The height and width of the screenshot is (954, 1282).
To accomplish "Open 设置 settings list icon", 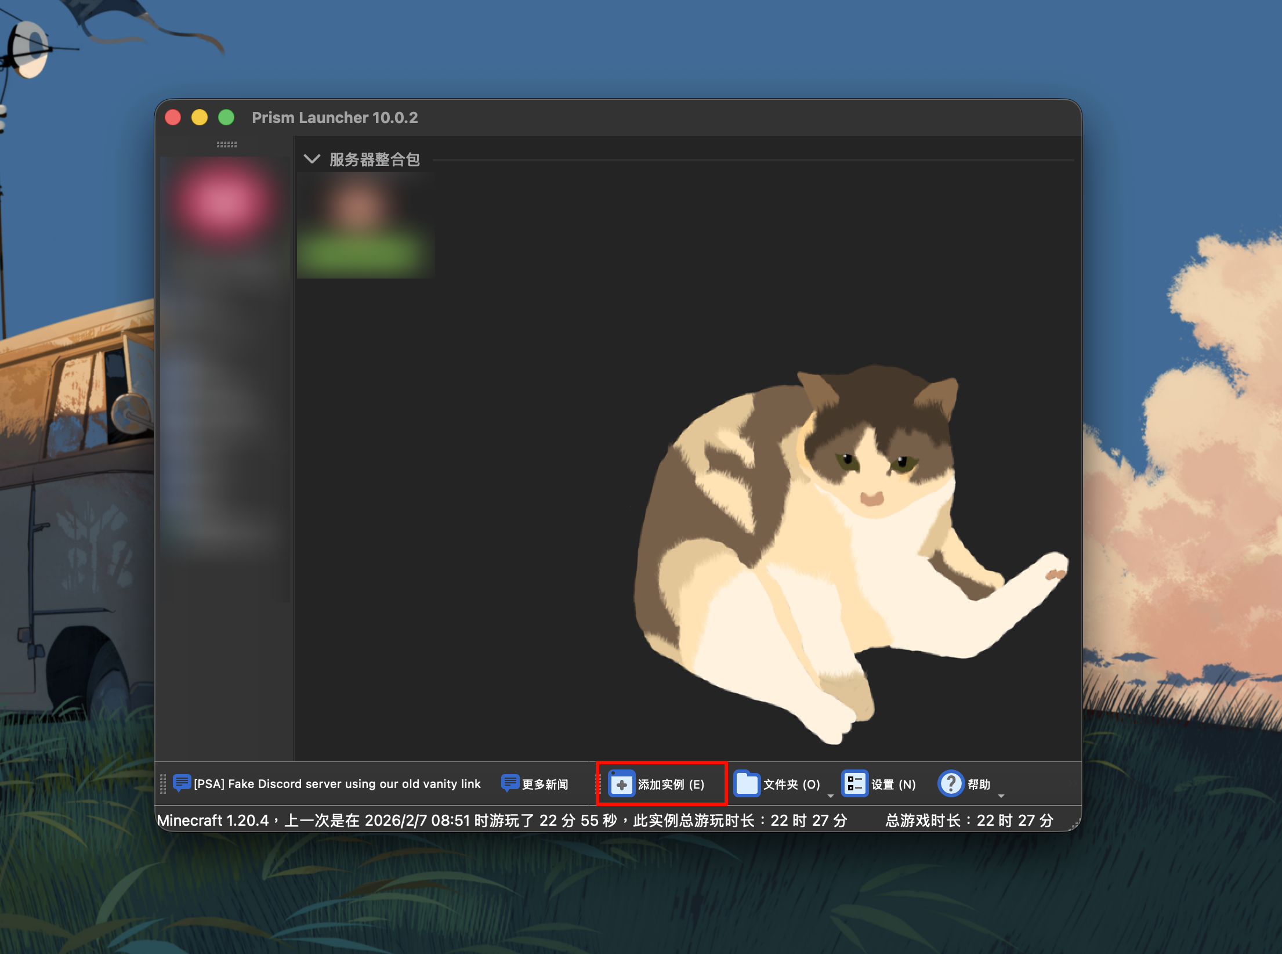I will coord(854,784).
